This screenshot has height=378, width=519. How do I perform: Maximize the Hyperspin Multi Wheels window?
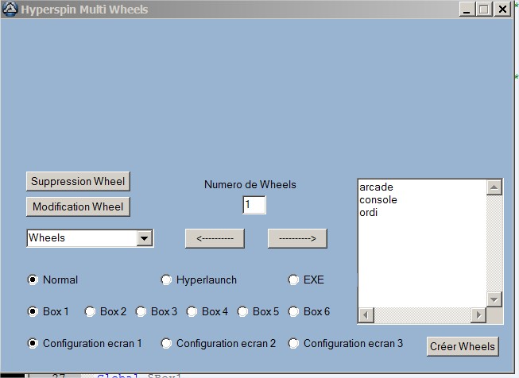[x=484, y=9]
